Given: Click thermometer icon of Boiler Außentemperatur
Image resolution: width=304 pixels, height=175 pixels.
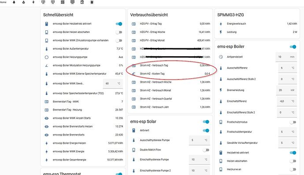Looking at the screenshot, I should [x=47, y=49].
